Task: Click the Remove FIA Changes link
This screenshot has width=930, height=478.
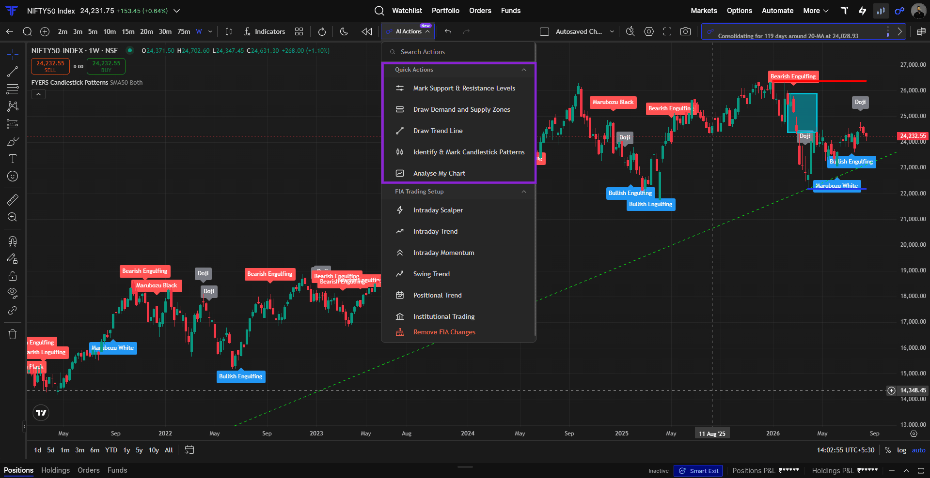Action: click(444, 332)
